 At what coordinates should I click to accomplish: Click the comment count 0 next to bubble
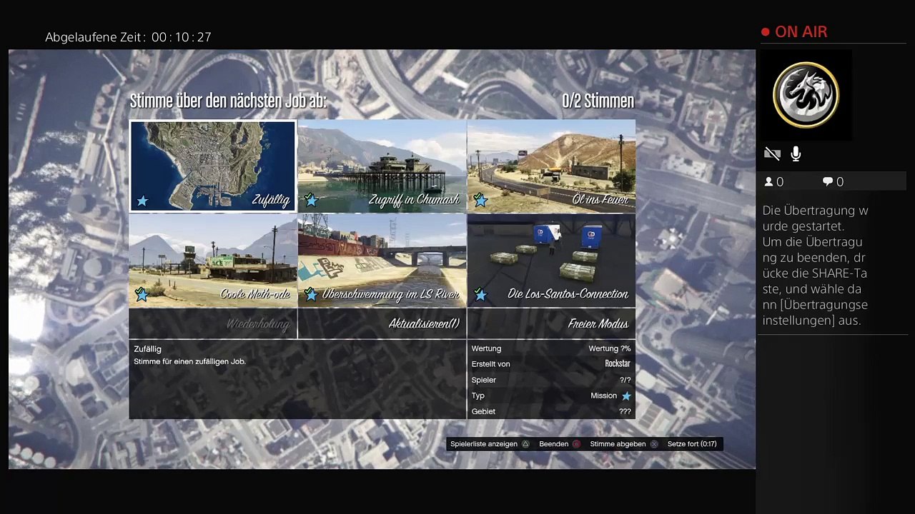pyautogui.click(x=840, y=182)
